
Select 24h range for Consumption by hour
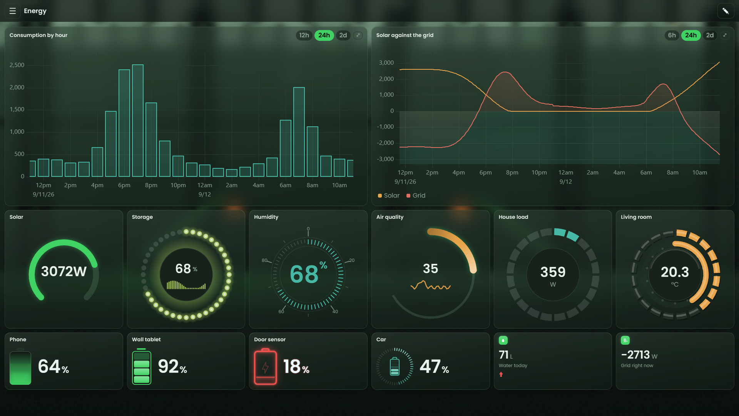coord(324,35)
